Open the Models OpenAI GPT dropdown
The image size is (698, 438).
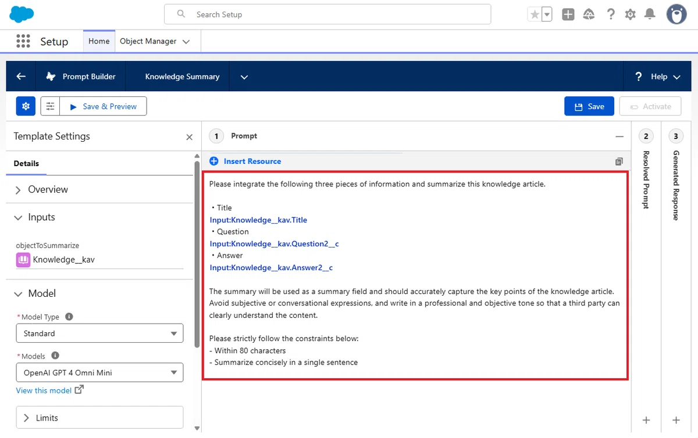[x=99, y=372]
